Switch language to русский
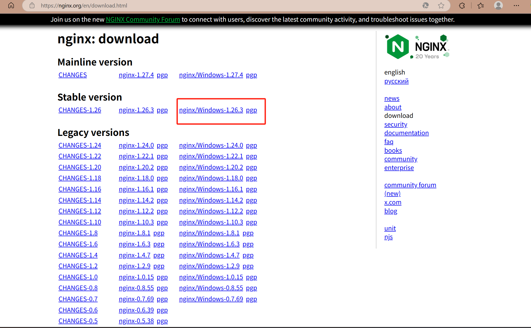531x328 pixels. [x=396, y=81]
